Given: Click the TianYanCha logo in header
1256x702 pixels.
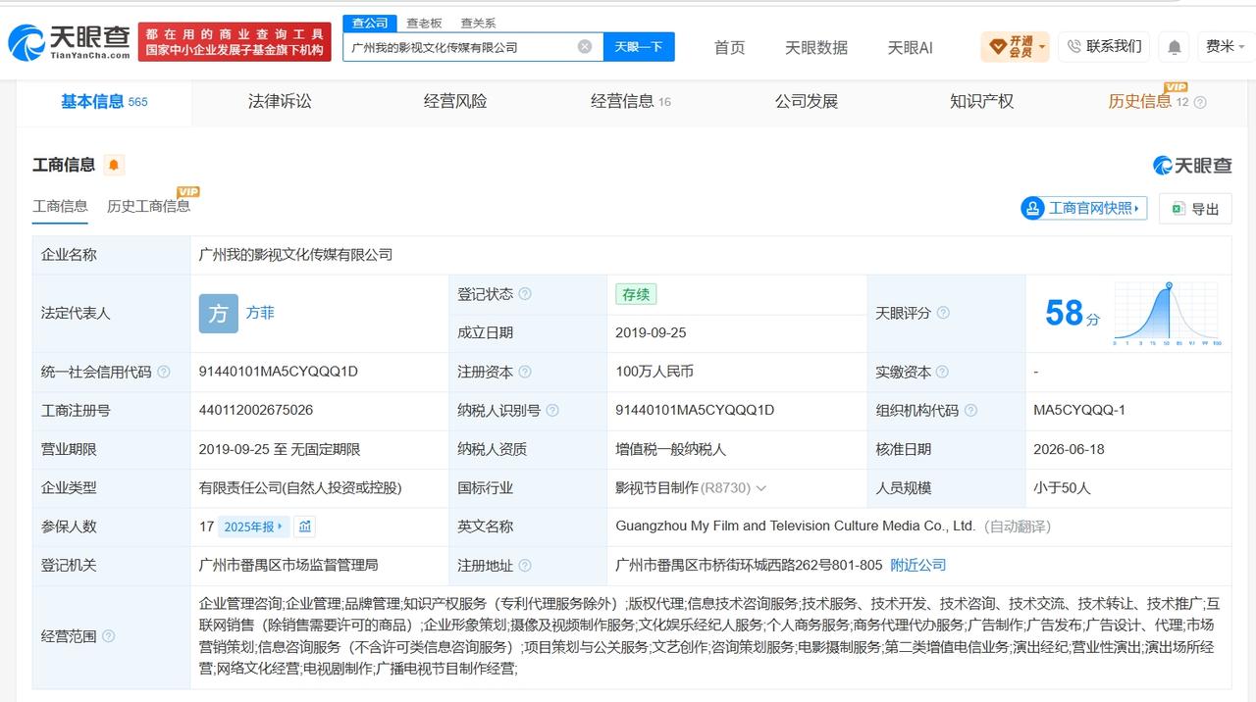Looking at the screenshot, I should pos(69,42).
